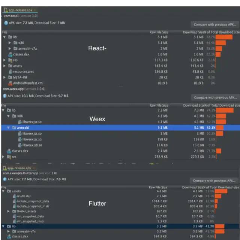
Task: Click the '1014.7 KB' raw file size value
Action: point(159,201)
